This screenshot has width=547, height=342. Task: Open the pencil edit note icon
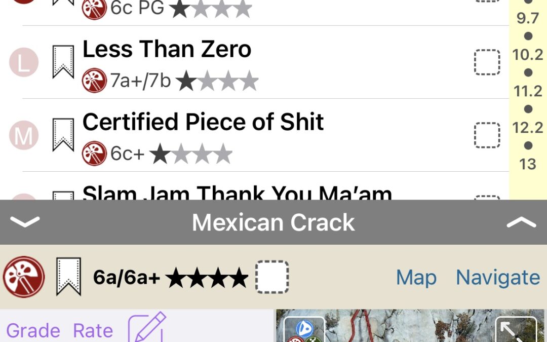(x=147, y=327)
